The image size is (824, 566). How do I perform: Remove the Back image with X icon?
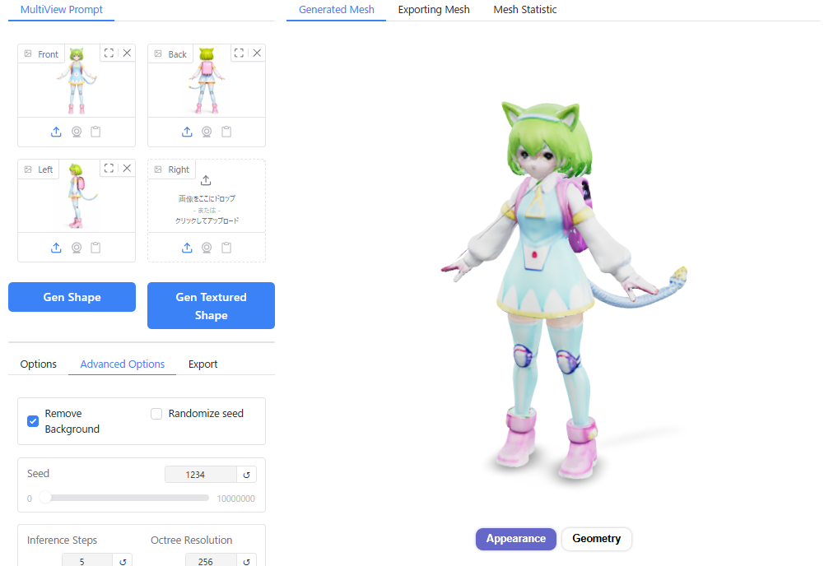[257, 53]
